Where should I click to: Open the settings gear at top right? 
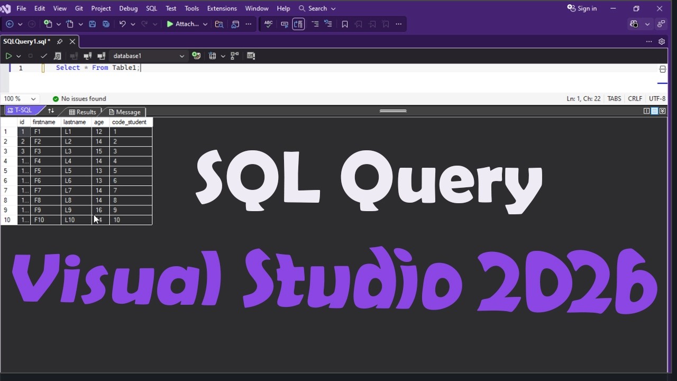pyautogui.click(x=662, y=41)
